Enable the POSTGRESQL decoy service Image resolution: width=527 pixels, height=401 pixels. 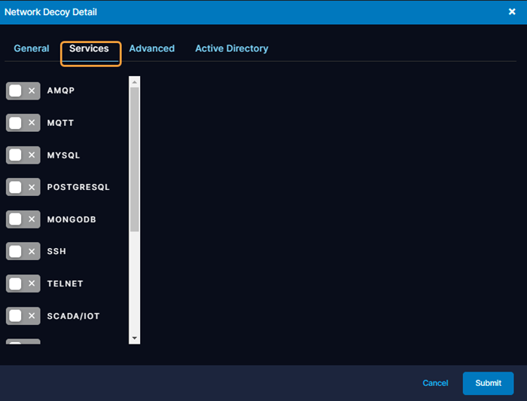[x=23, y=187]
